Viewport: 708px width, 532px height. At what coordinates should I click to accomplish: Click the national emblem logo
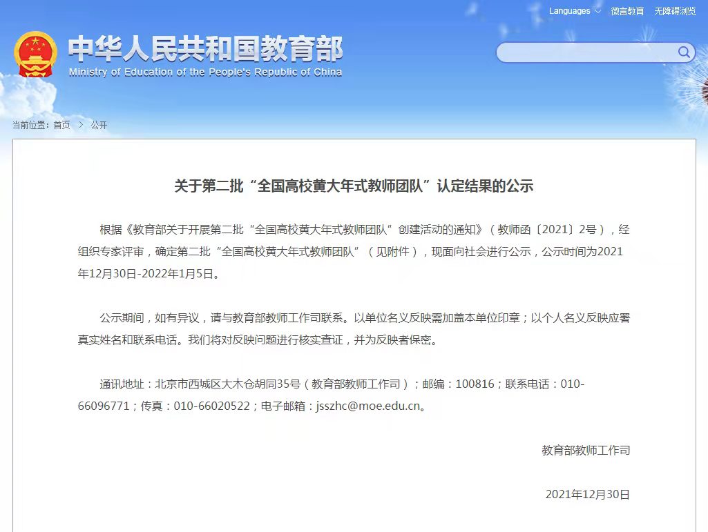click(x=36, y=54)
